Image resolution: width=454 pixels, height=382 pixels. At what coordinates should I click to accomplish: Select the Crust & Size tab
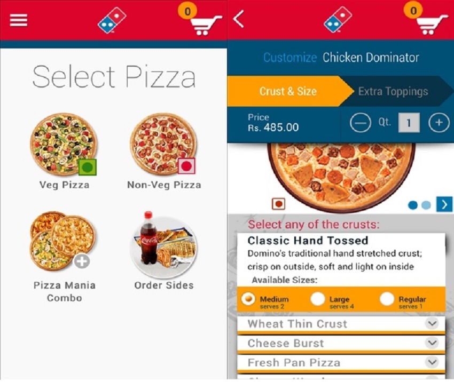pyautogui.click(x=288, y=91)
